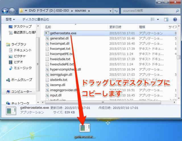Select the iasmigplugin.dll file icon
The height and width of the screenshot is (141, 182).
(47, 75)
